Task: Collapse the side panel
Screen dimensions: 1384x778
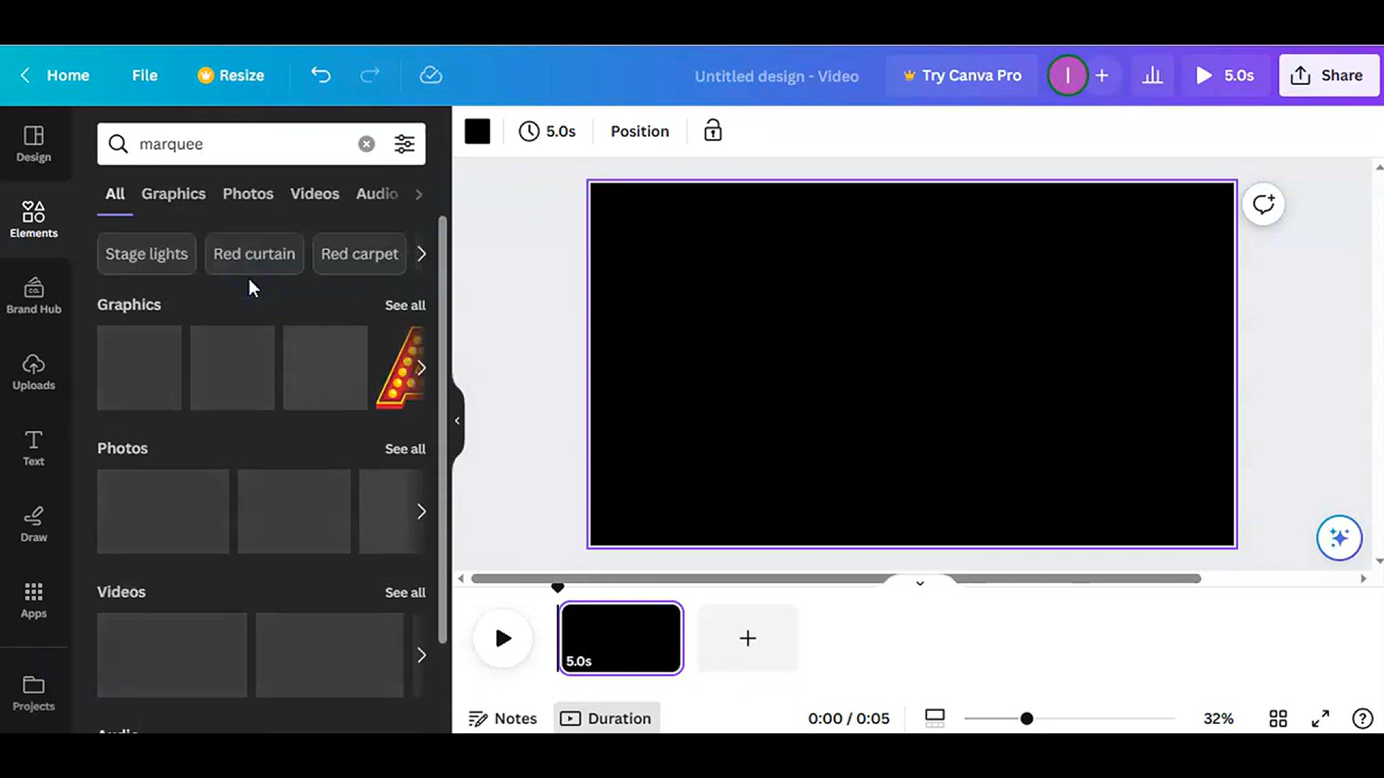Action: 458,421
